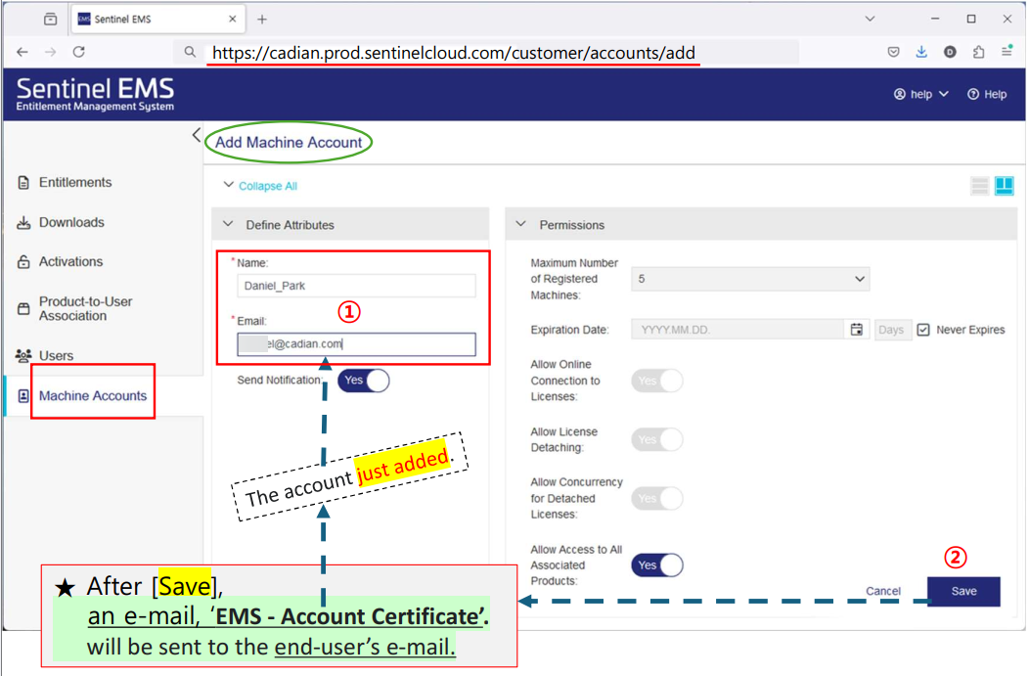Screen dimensions: 1029x676
Task: Click the browser back arrow
Action: (22, 52)
